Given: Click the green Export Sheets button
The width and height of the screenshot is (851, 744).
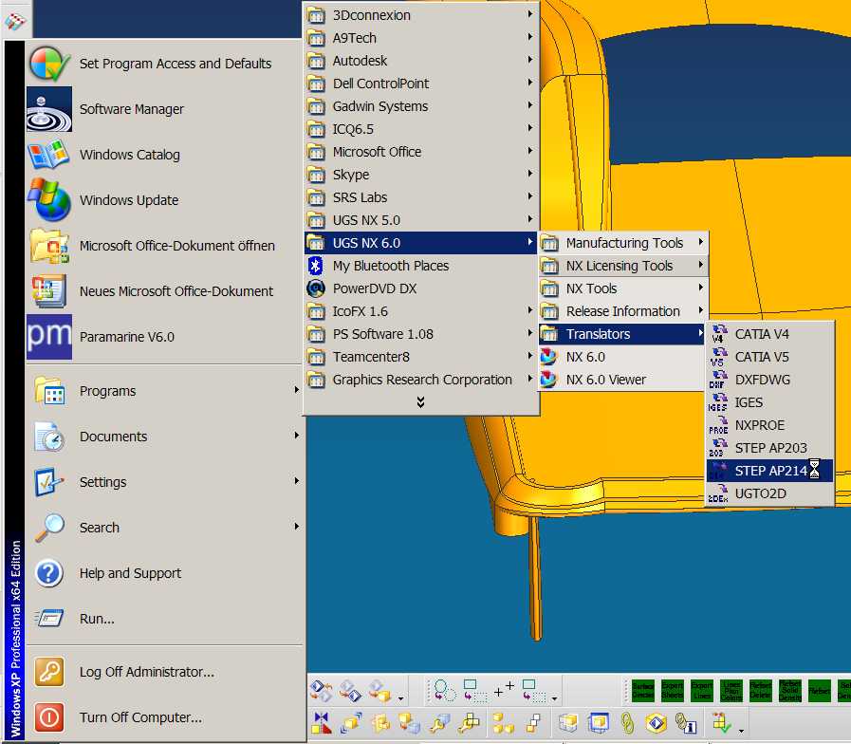Looking at the screenshot, I should click(672, 691).
